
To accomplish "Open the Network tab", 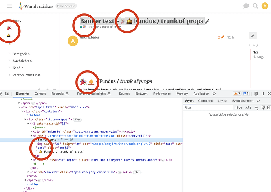I will point(141,94).
